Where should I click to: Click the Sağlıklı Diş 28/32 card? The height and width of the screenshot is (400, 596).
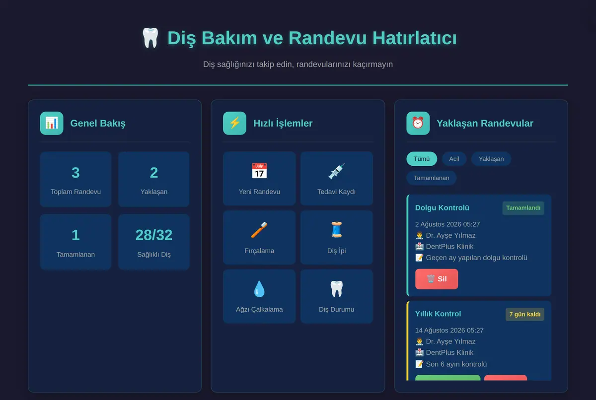click(x=153, y=242)
